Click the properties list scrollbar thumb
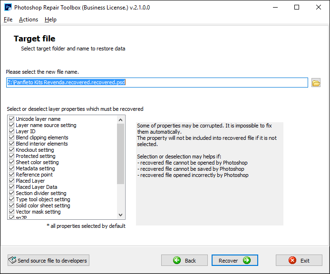Screen dimensions: 330x274 click(x=120, y=153)
